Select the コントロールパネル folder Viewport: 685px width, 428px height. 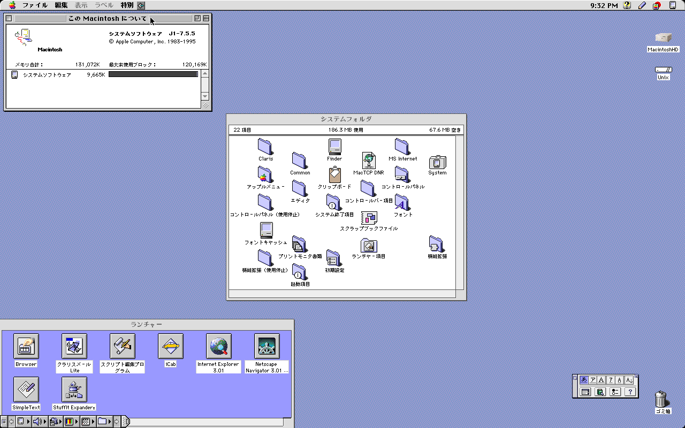[402, 174]
